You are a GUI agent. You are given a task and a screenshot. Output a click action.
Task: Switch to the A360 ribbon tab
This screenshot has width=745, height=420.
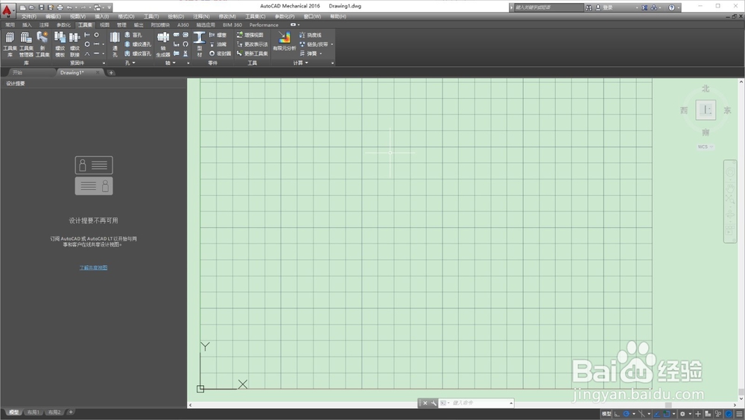point(183,25)
